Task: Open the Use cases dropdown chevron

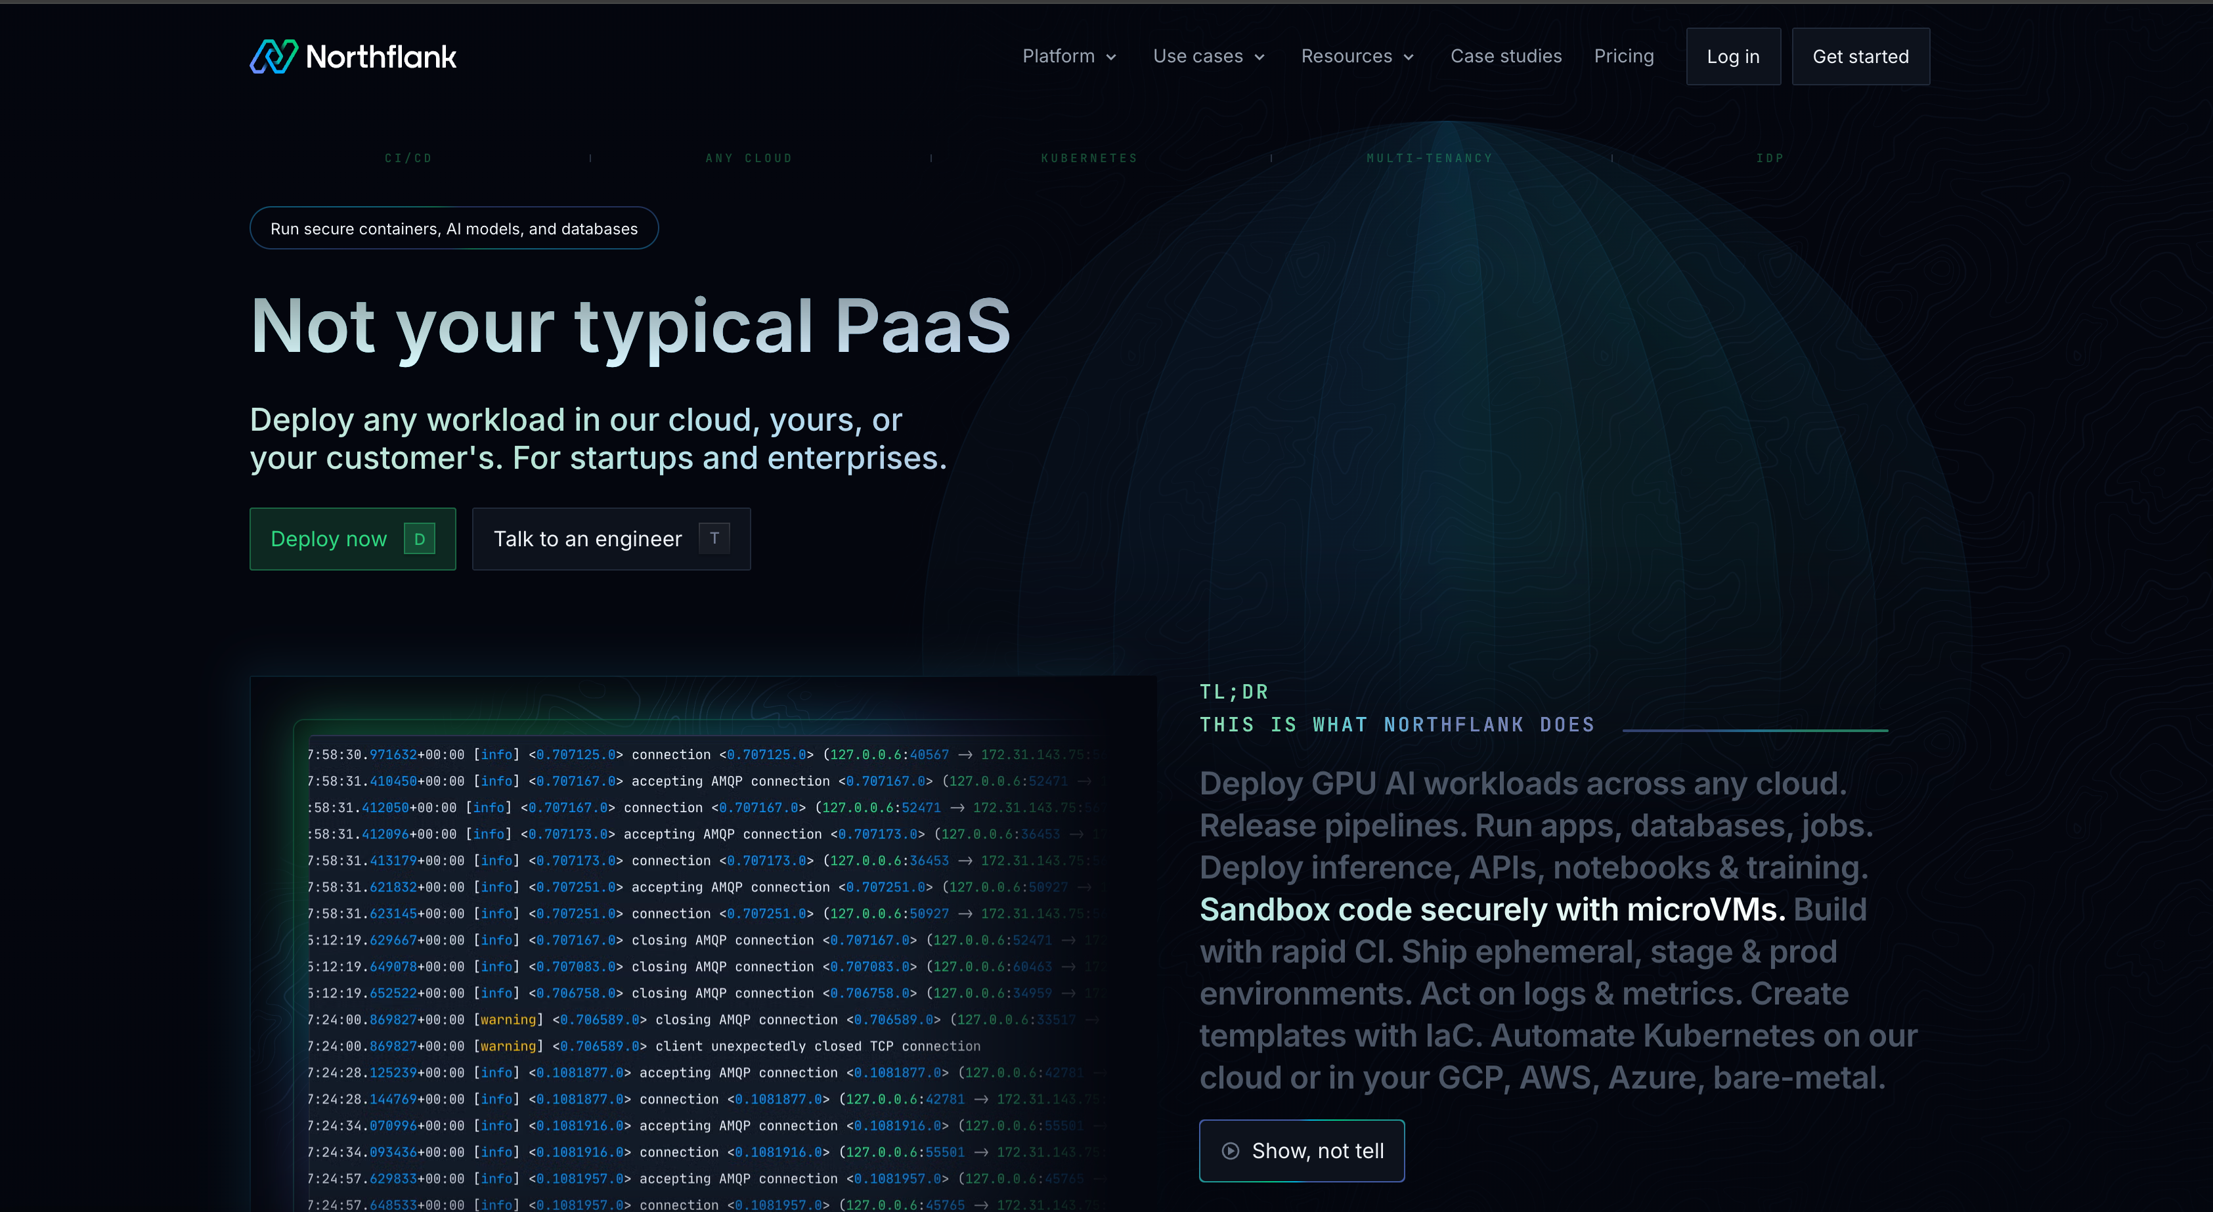Action: (x=1260, y=58)
